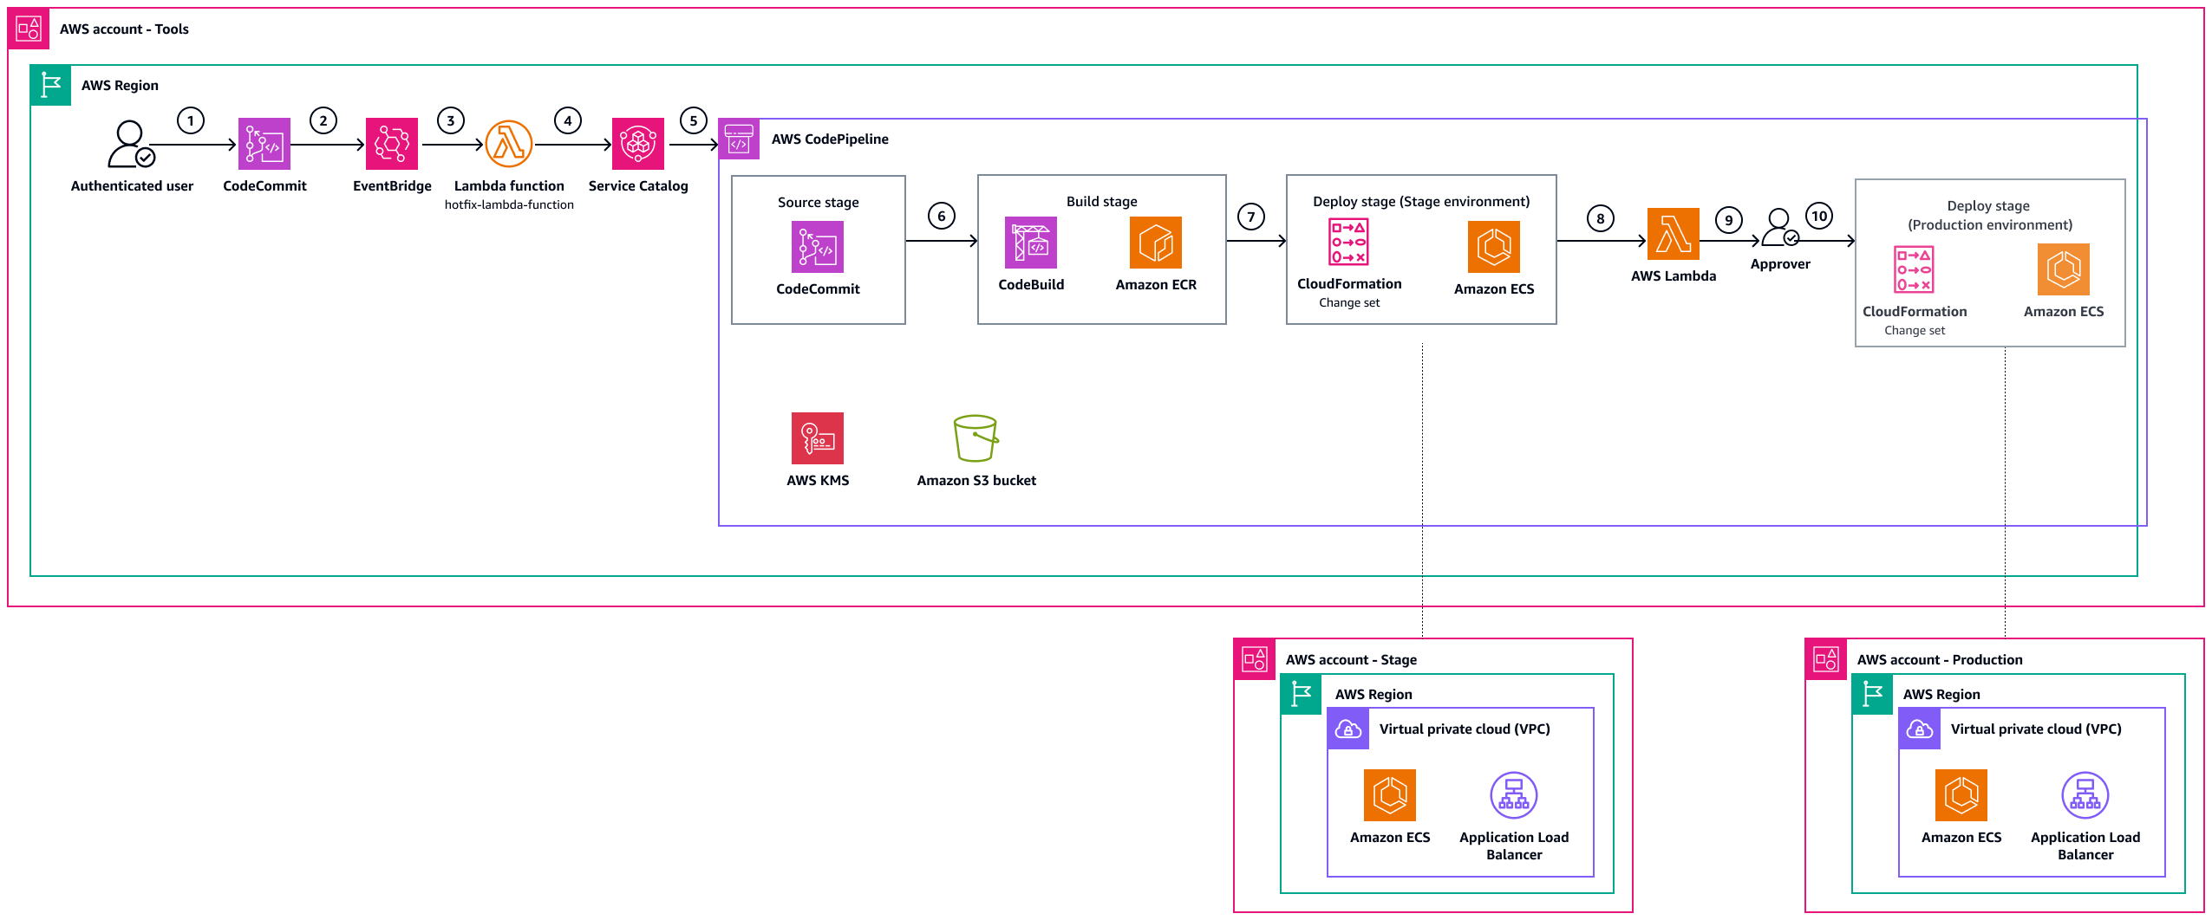The image size is (2212, 920).
Task: Select step marker number 10 before Production deploy
Action: [x=1820, y=216]
